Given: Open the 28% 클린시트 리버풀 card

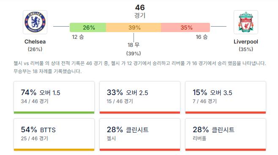Looking at the screenshot, I should tap(226, 135).
